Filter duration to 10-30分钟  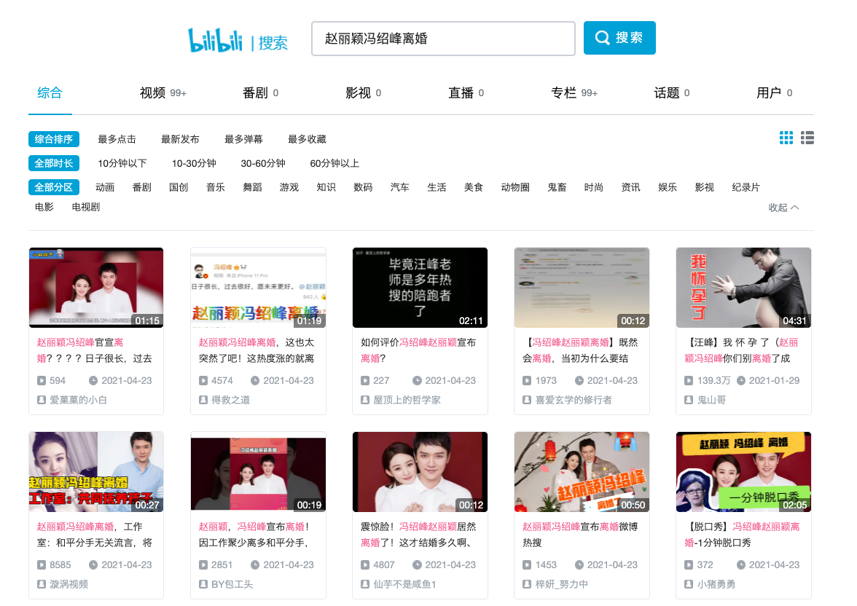point(194,163)
